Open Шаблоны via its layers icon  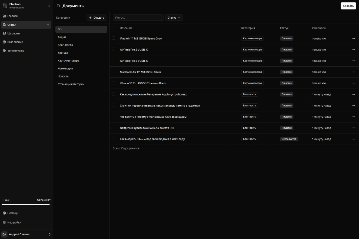pos(4,33)
